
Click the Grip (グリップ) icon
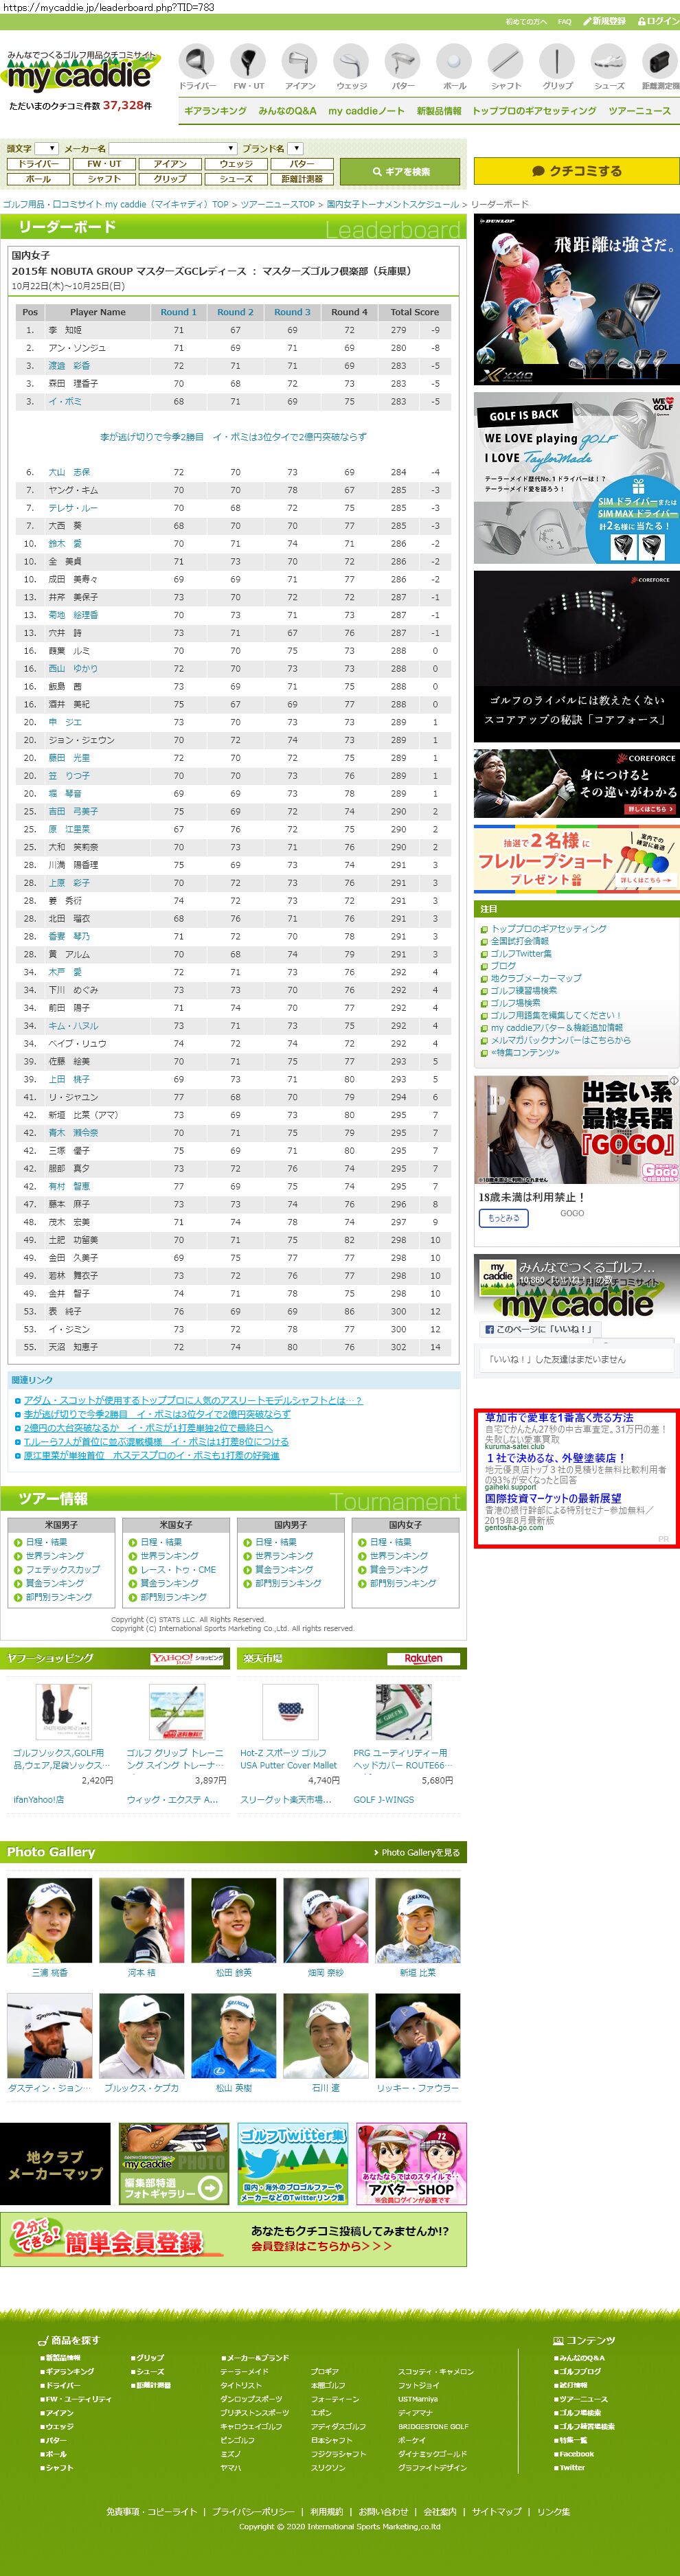(x=557, y=62)
